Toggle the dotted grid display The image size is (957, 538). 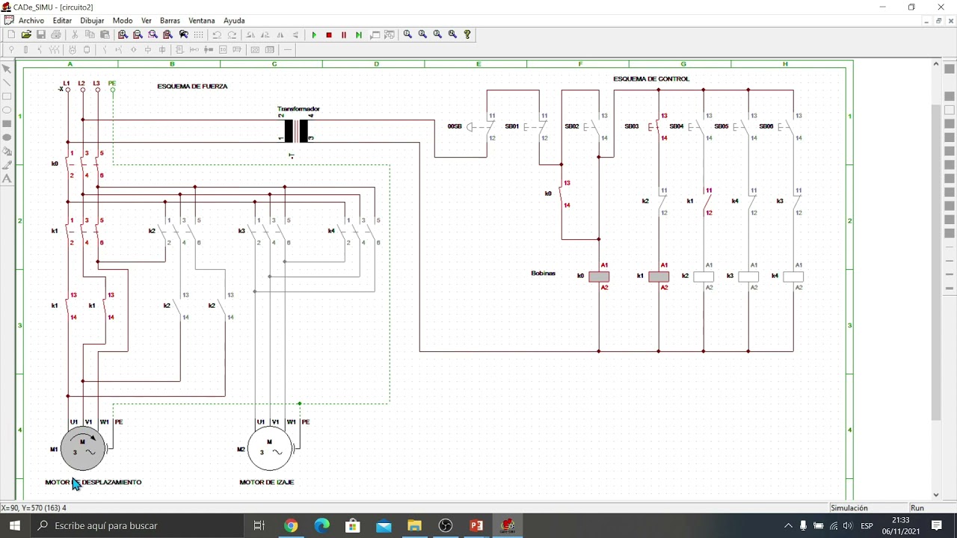tap(198, 34)
